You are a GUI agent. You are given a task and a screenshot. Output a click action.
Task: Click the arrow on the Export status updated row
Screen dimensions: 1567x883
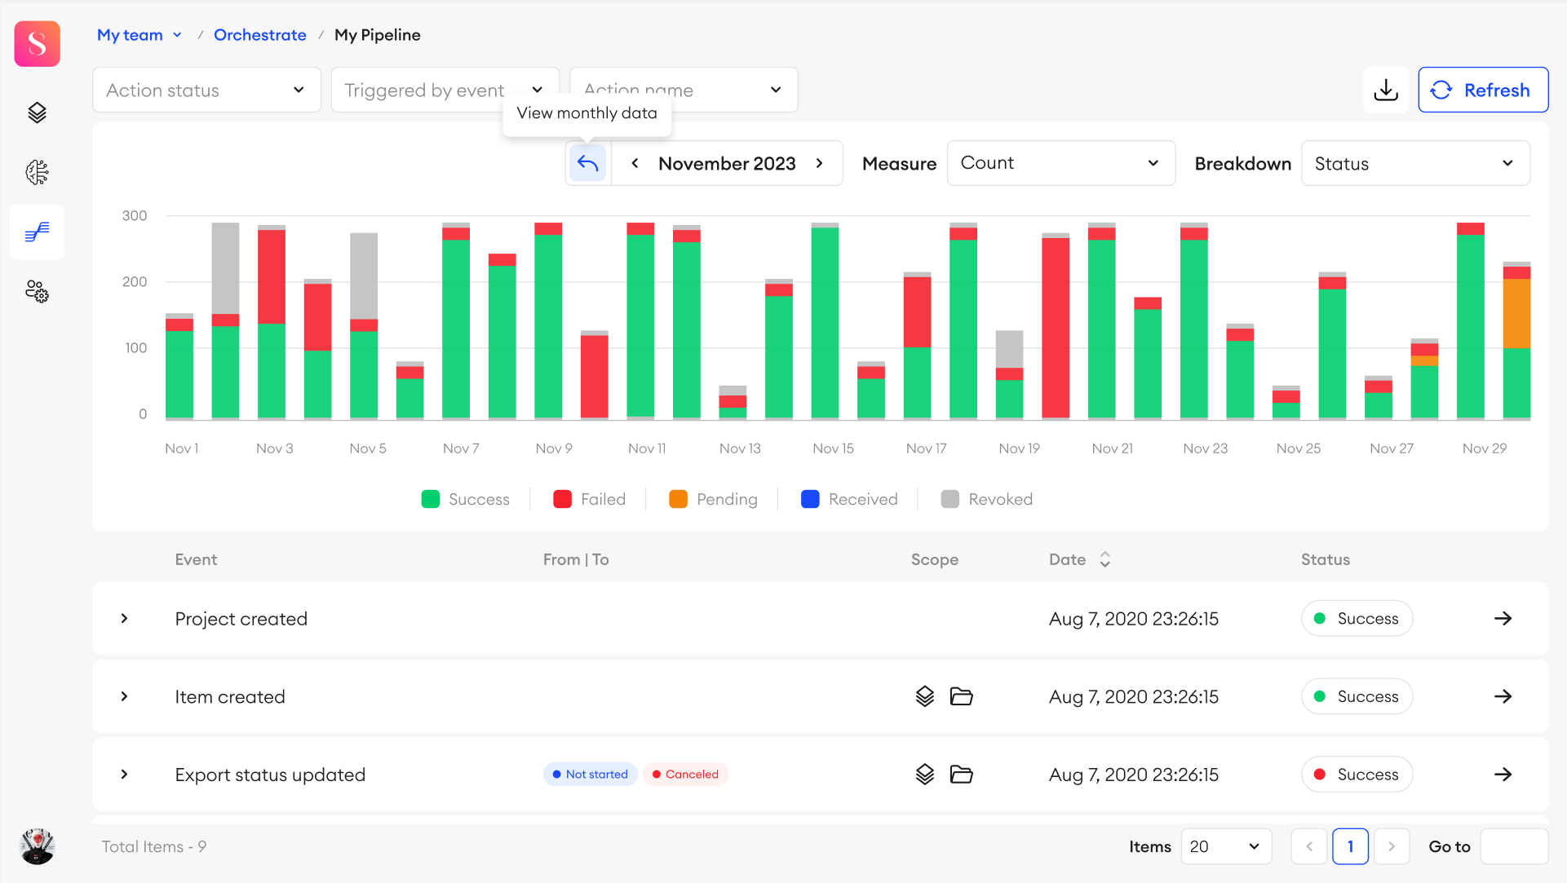pos(1505,775)
